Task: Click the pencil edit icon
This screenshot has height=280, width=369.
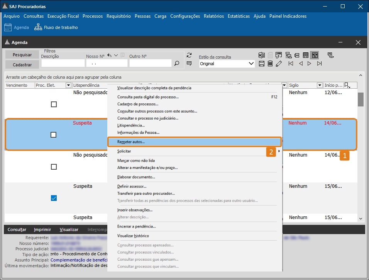Action: [279, 64]
